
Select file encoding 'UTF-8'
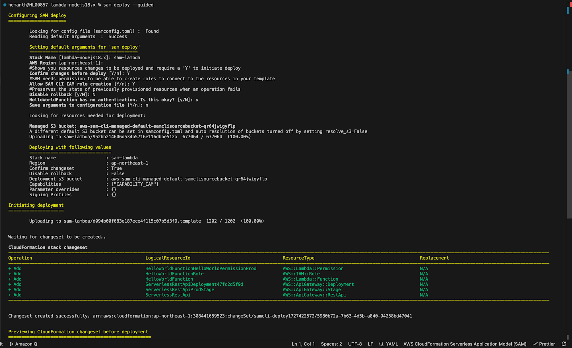[355, 344]
